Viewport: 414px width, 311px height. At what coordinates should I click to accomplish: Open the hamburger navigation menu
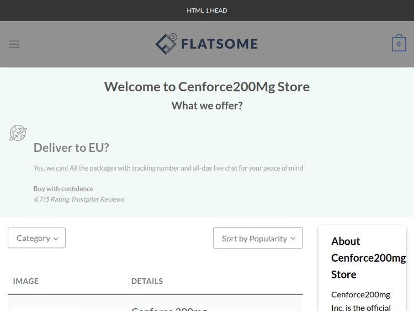pos(14,44)
